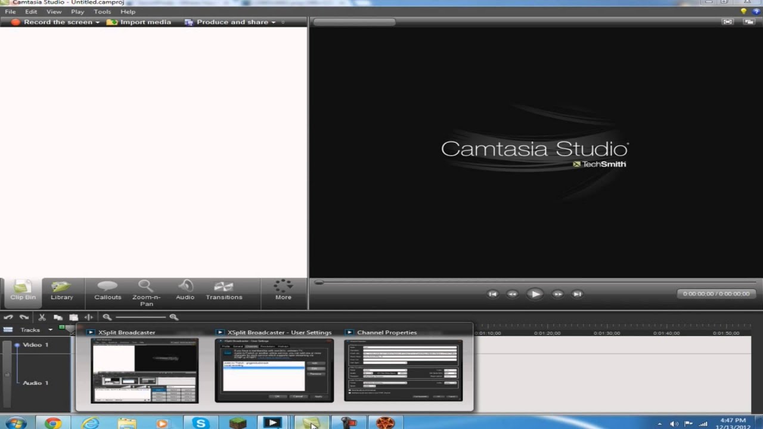Viewport: 763px width, 429px height.
Task: Click the Cut scissors icon
Action: (x=42, y=317)
